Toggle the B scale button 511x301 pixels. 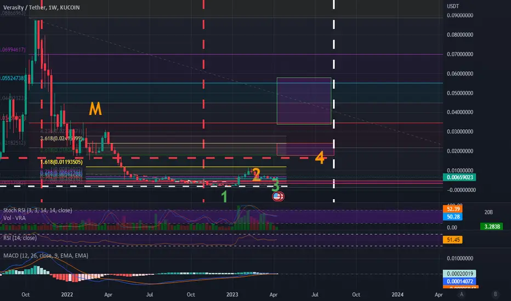point(495,294)
